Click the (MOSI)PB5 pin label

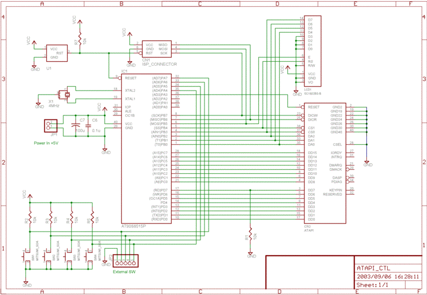pos(158,124)
